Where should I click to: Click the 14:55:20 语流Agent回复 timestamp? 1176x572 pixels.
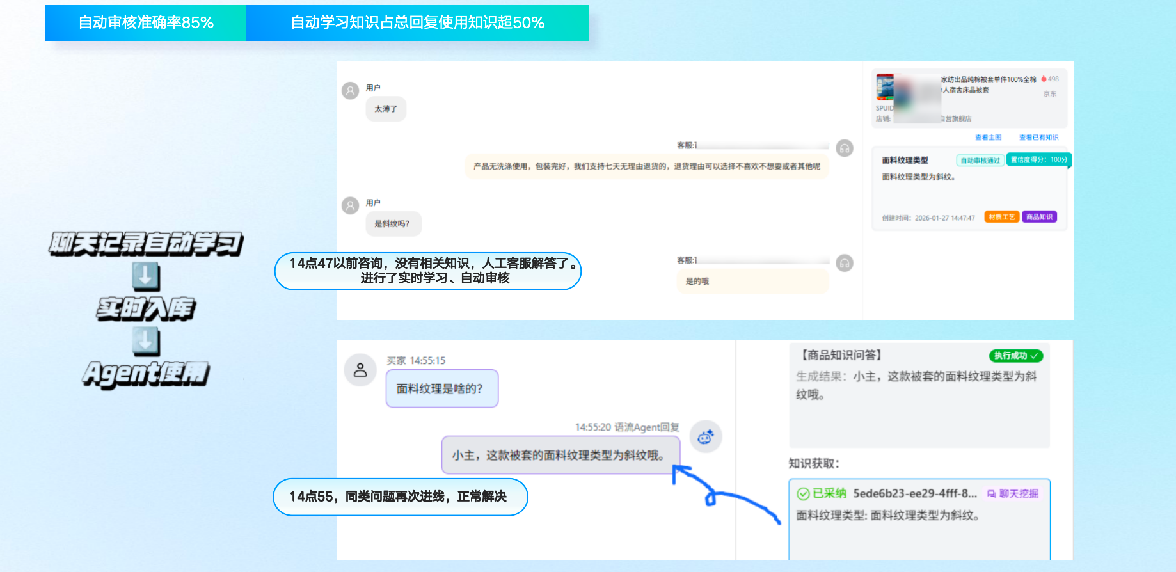pos(627,427)
